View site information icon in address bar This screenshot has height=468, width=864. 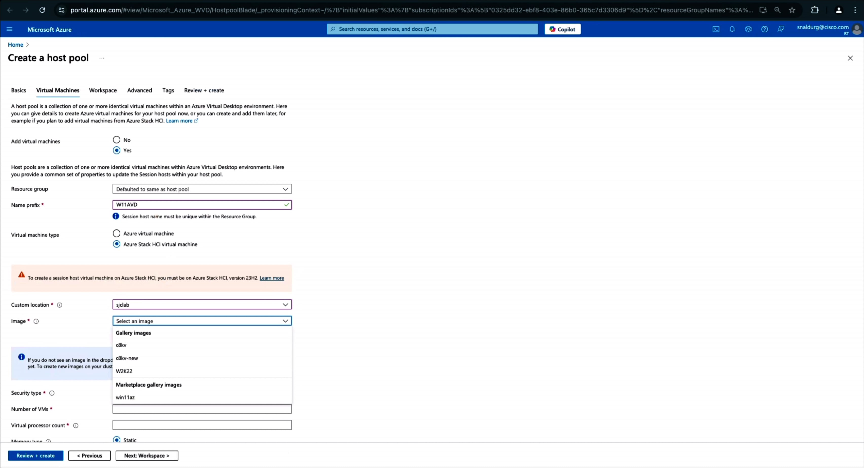[x=61, y=10]
